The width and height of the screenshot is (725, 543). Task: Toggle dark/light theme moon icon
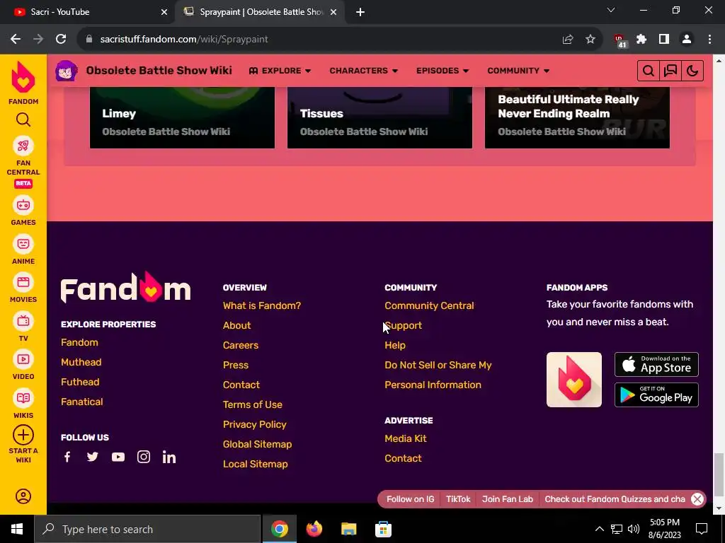(x=692, y=71)
